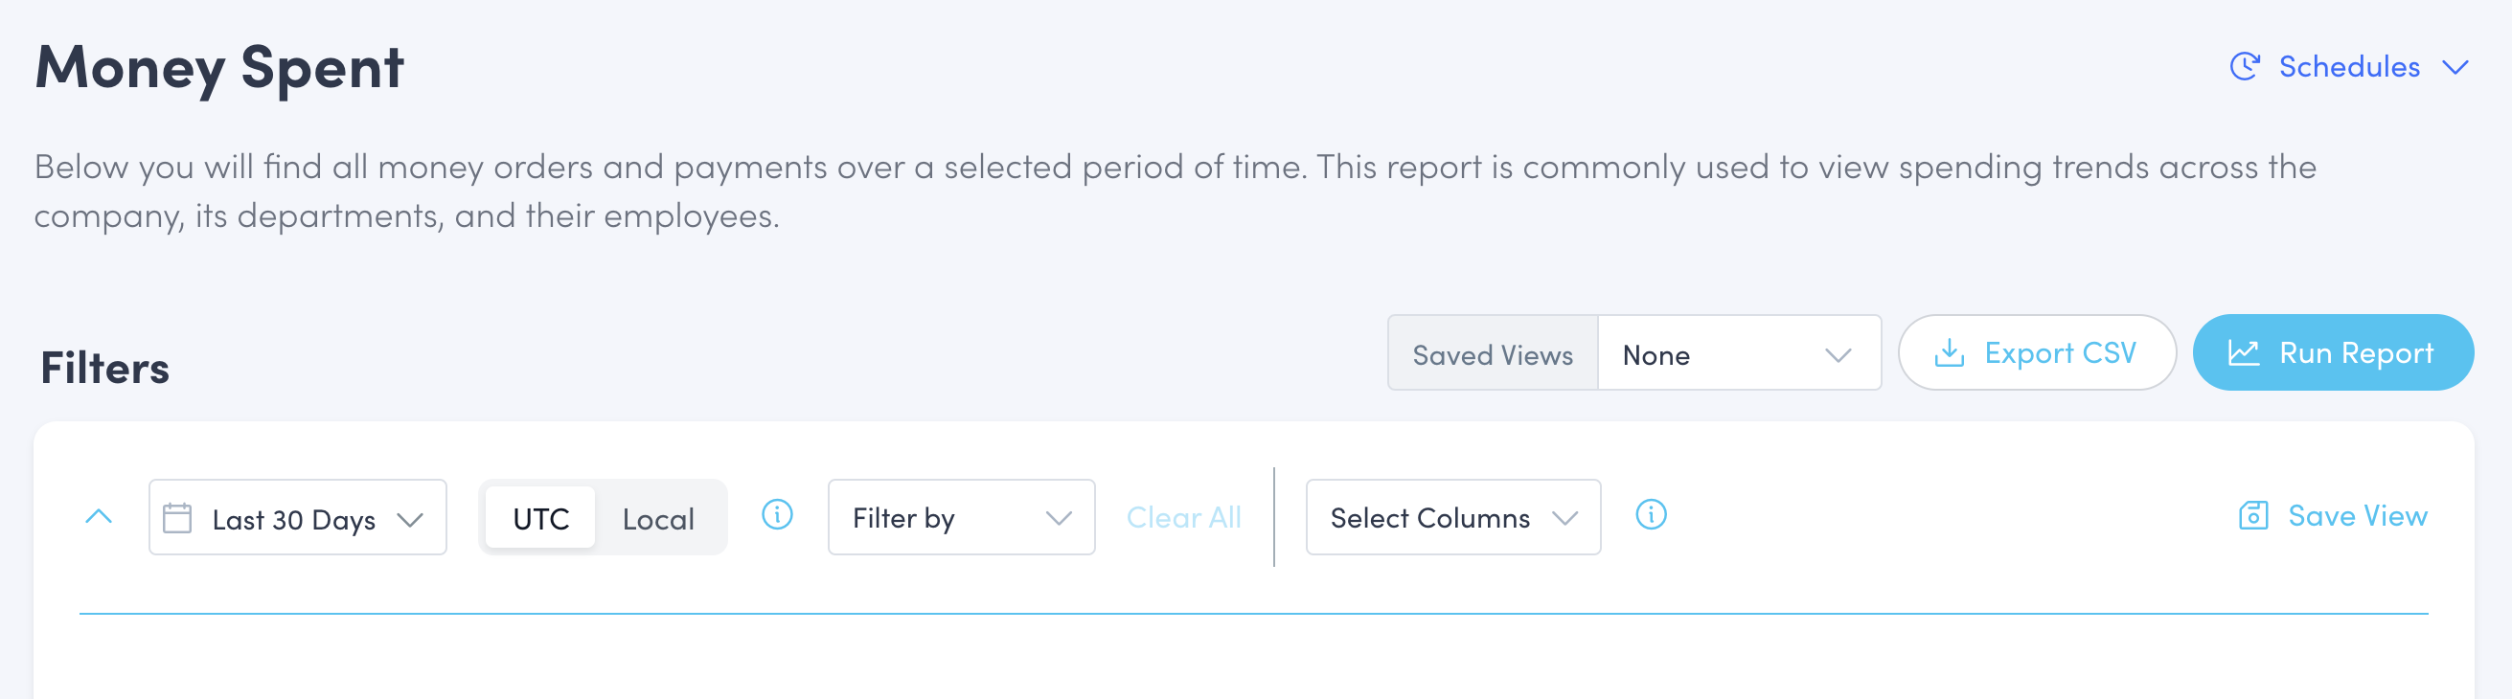
Task: Open the Schedules menu label
Action: [x=2348, y=67]
